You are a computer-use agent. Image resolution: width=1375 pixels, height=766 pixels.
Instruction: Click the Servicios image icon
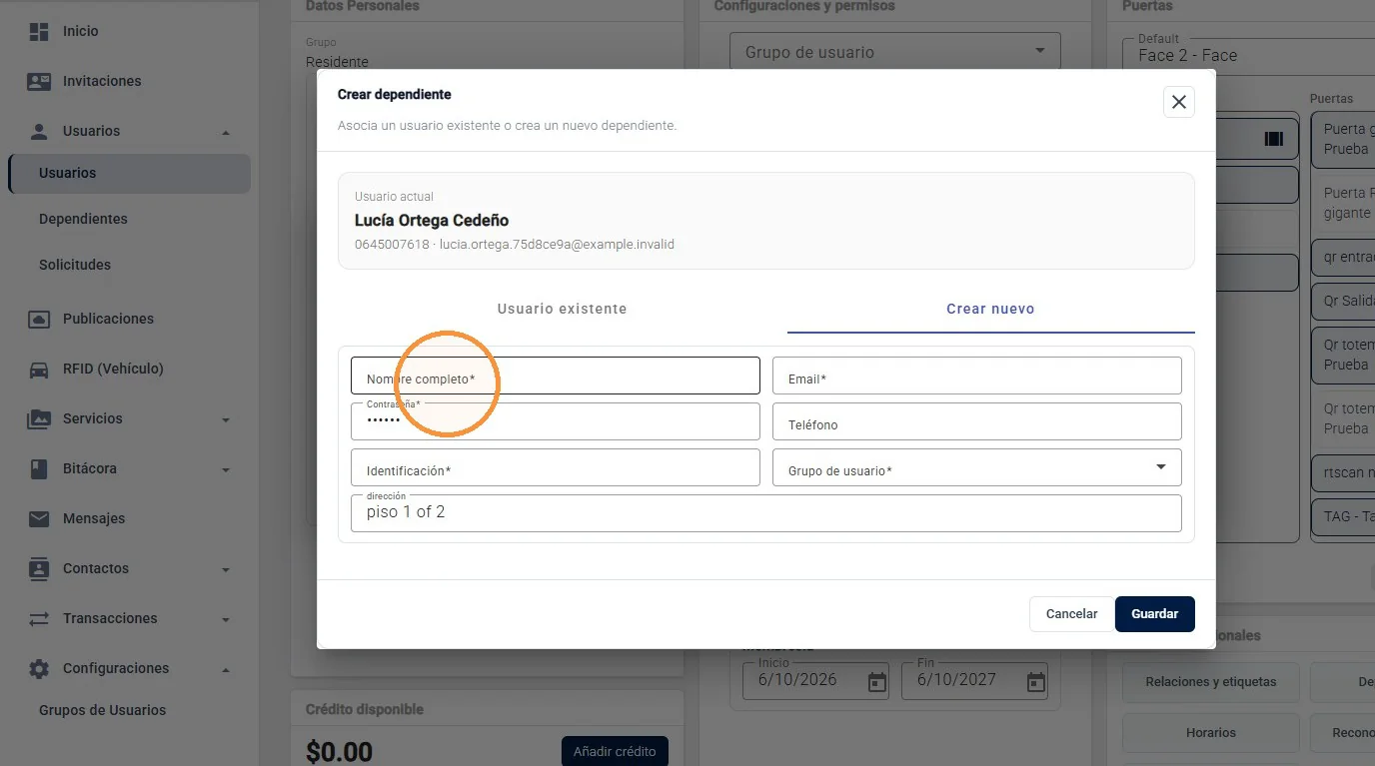pos(39,418)
